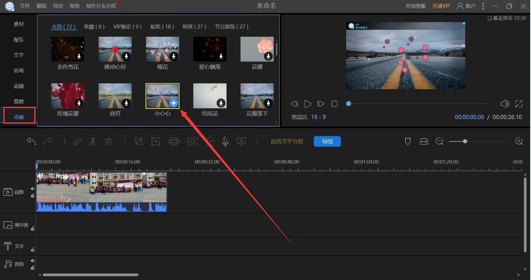Switch to the 滤镜 sidebar tab
531x280 pixels.
pyautogui.click(x=19, y=86)
